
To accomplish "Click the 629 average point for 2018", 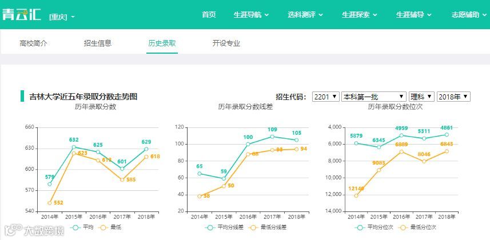I will 146,149.
